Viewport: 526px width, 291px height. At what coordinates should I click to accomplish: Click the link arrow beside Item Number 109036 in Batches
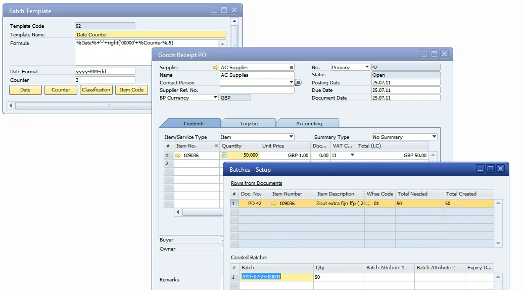click(274, 203)
